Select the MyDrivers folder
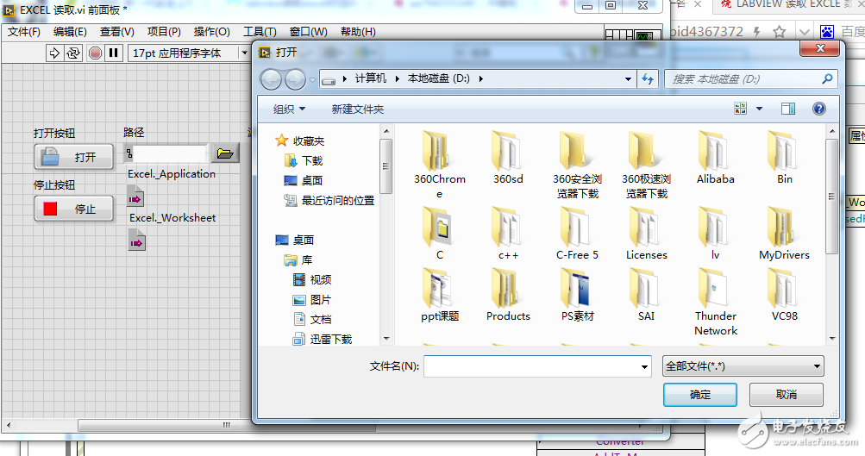This screenshot has height=456, width=865. pyautogui.click(x=785, y=234)
